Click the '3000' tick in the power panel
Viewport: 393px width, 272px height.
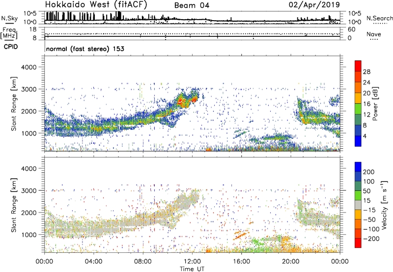(x=29, y=89)
